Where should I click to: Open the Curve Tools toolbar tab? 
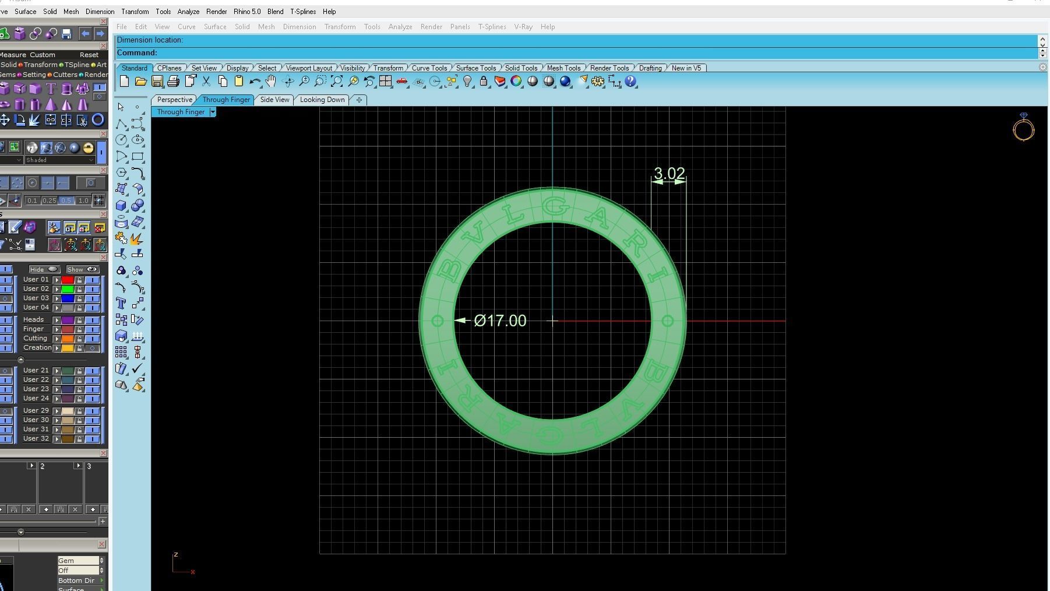pos(429,68)
